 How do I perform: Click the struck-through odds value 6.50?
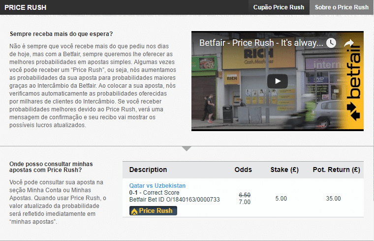click(x=245, y=195)
